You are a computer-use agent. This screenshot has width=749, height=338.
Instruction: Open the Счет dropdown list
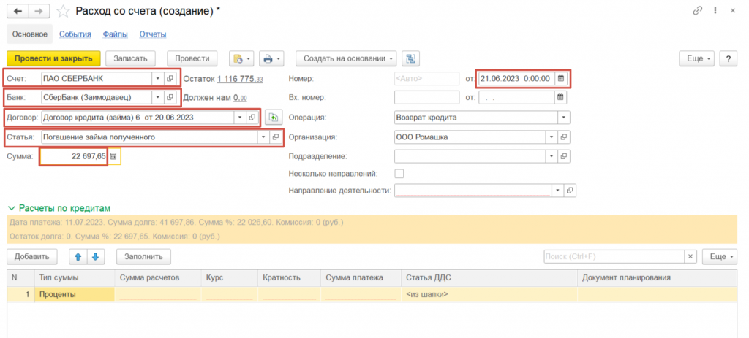(157, 78)
